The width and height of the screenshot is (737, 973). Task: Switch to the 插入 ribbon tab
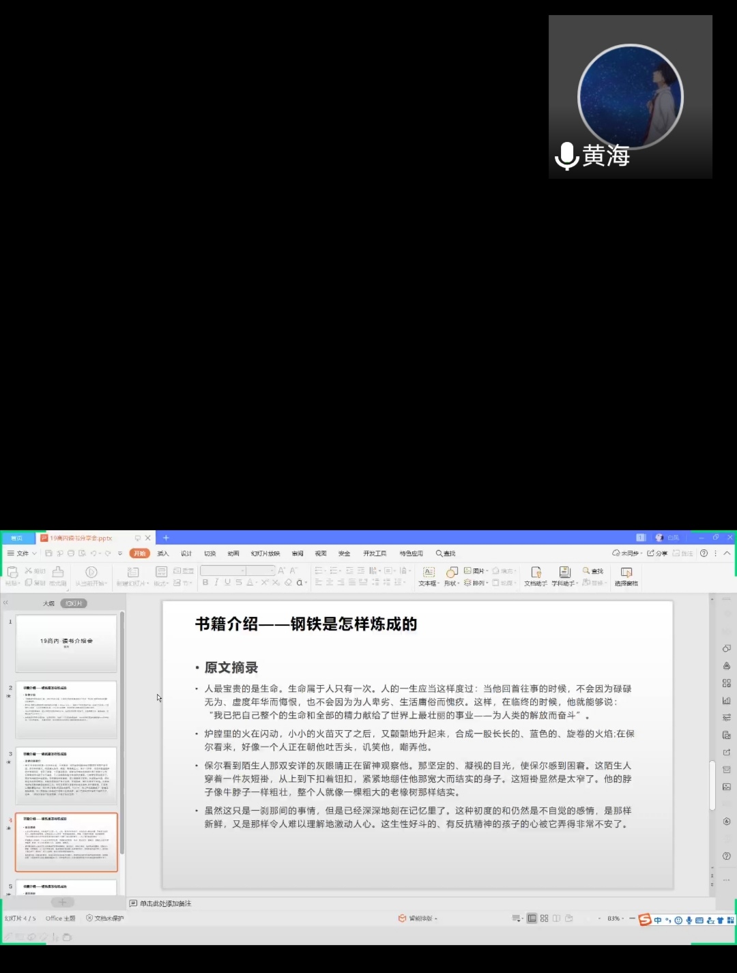163,553
